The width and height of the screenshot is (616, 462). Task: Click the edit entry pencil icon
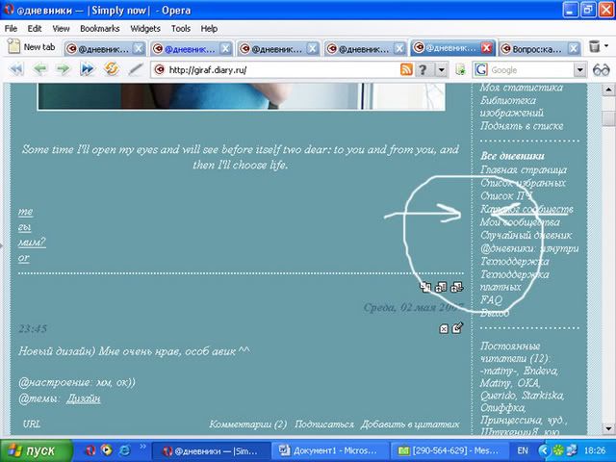[x=458, y=328]
